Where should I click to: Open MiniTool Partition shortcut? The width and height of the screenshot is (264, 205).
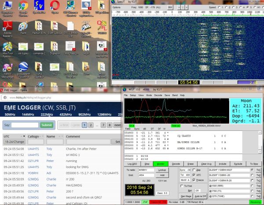[7, 47]
